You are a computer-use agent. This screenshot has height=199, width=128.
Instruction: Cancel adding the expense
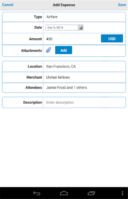[x=8, y=5]
